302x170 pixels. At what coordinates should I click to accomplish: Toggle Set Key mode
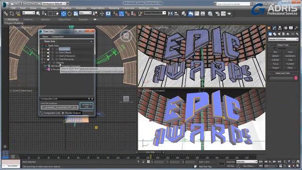pyautogui.click(x=231, y=166)
